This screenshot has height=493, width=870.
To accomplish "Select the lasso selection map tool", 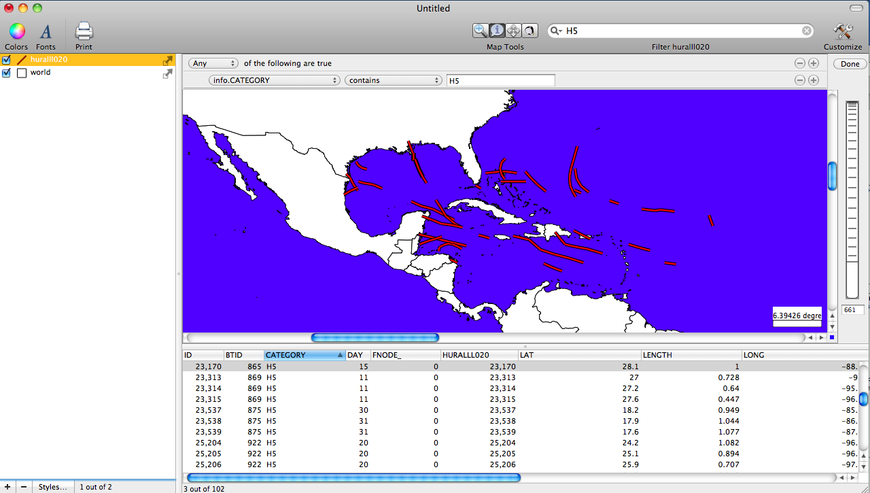I will (529, 31).
